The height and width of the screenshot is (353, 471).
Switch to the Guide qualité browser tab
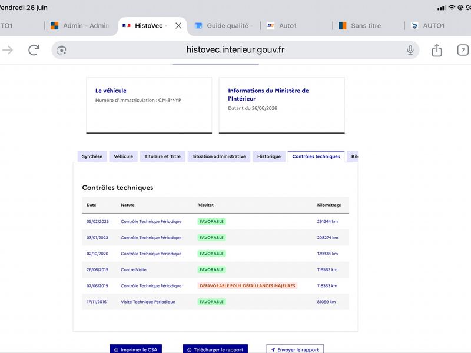pos(224,26)
